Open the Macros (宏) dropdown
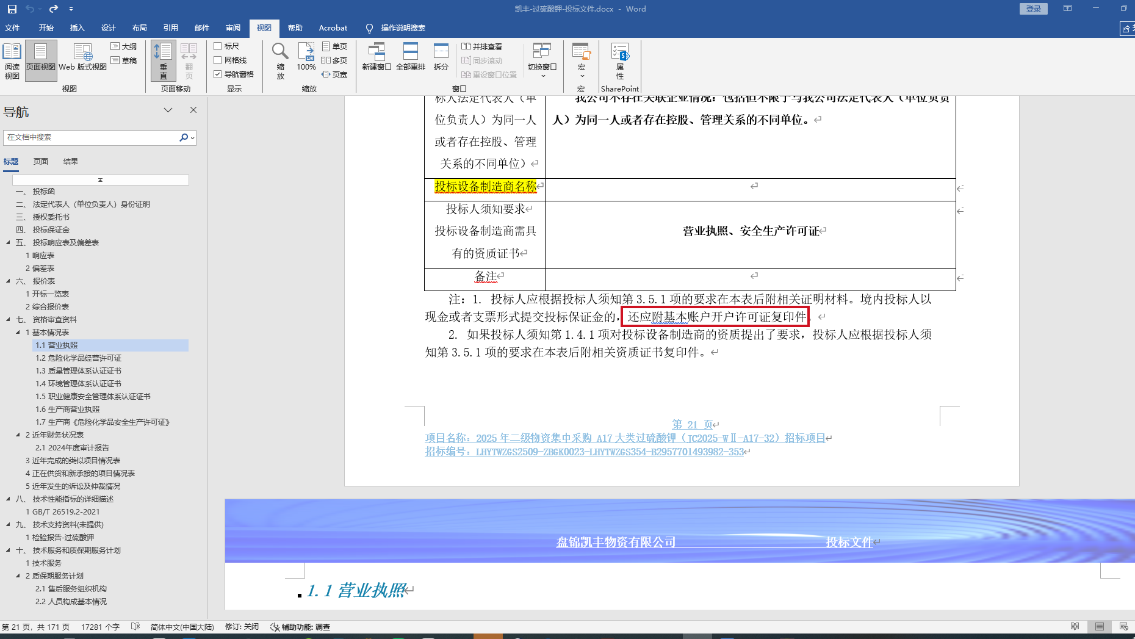1135x639 pixels. 582,61
